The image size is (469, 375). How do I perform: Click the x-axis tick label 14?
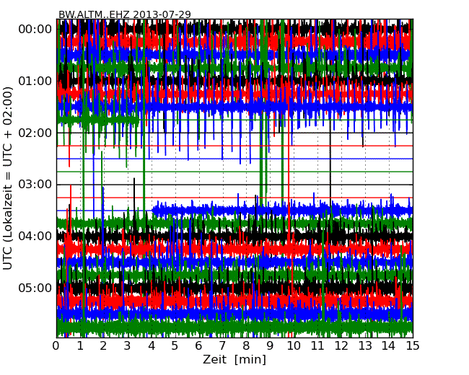[388, 345]
